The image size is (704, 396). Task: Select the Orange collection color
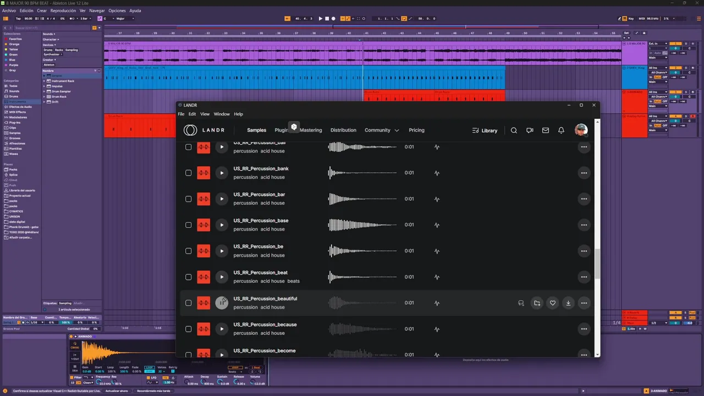pyautogui.click(x=14, y=44)
